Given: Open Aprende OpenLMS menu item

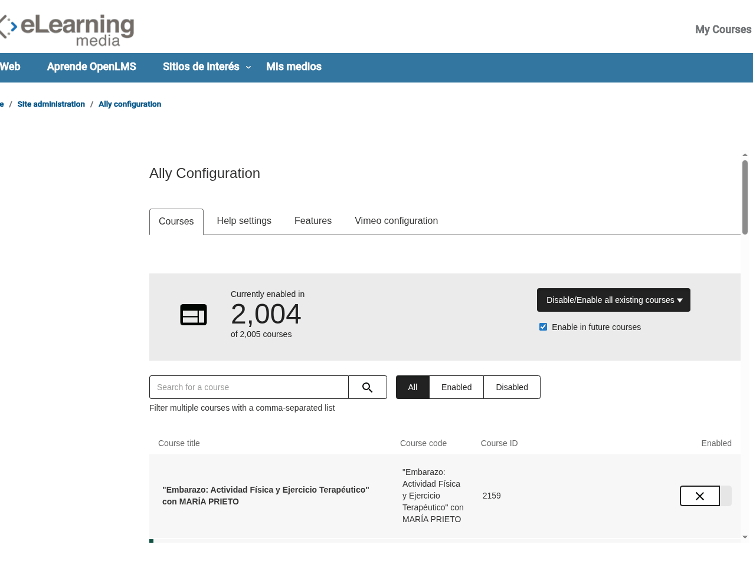Looking at the screenshot, I should [x=91, y=67].
